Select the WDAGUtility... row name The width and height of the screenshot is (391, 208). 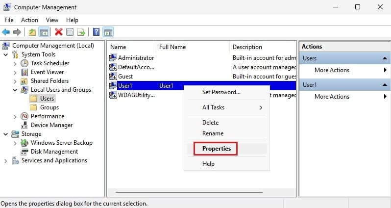(x=136, y=95)
